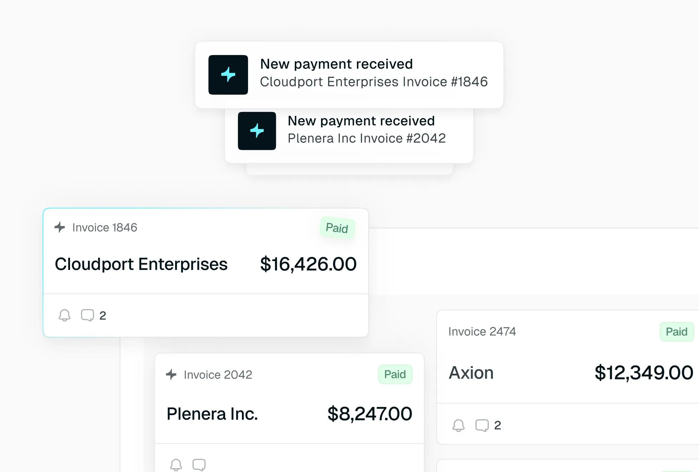
Task: Click sparkle icon in Cloudport payment notification
Action: click(x=228, y=75)
